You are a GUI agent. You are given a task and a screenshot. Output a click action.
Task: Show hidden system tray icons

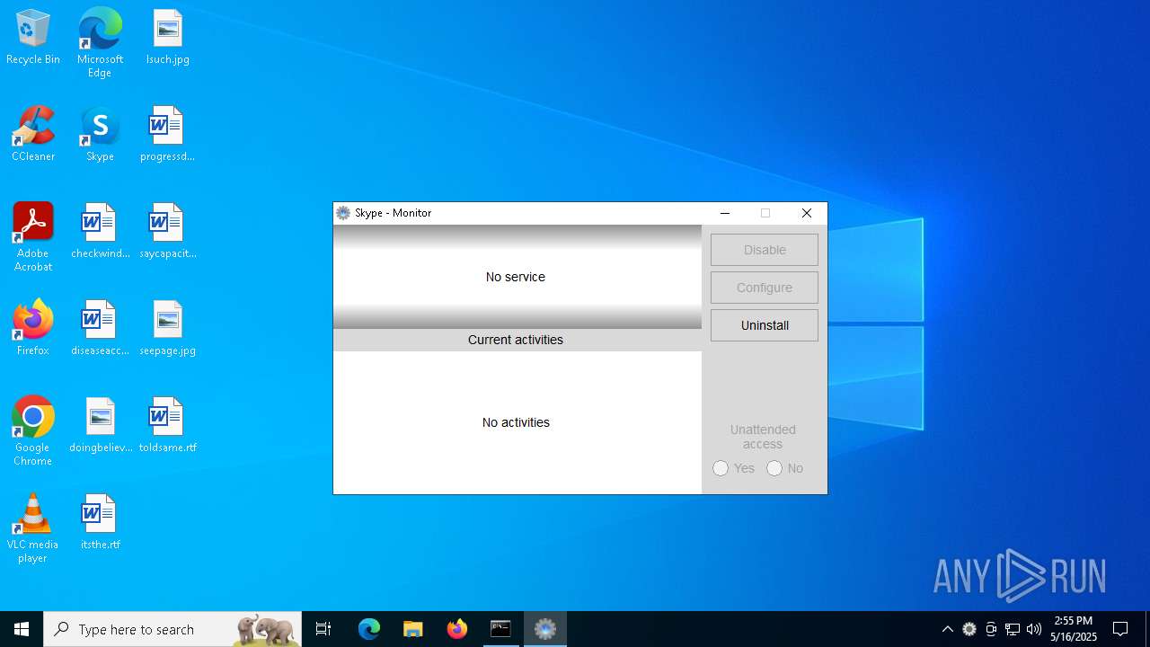tap(947, 629)
